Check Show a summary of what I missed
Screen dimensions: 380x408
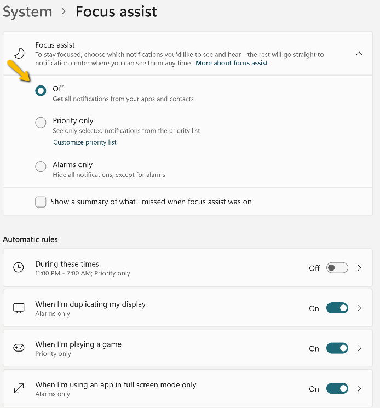coord(41,202)
